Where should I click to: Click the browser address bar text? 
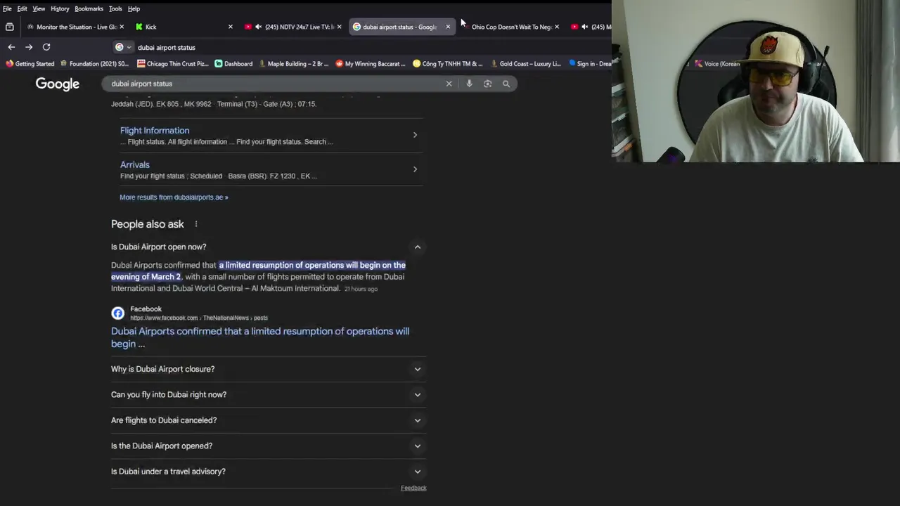(167, 47)
